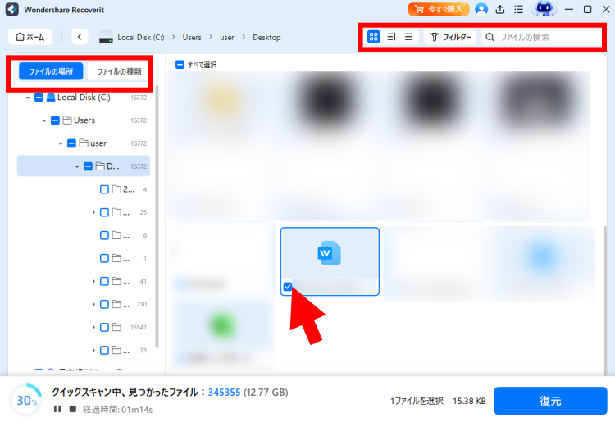Click the Wondershare Recoverit logo icon
Image resolution: width=615 pixels, height=422 pixels.
11,9
